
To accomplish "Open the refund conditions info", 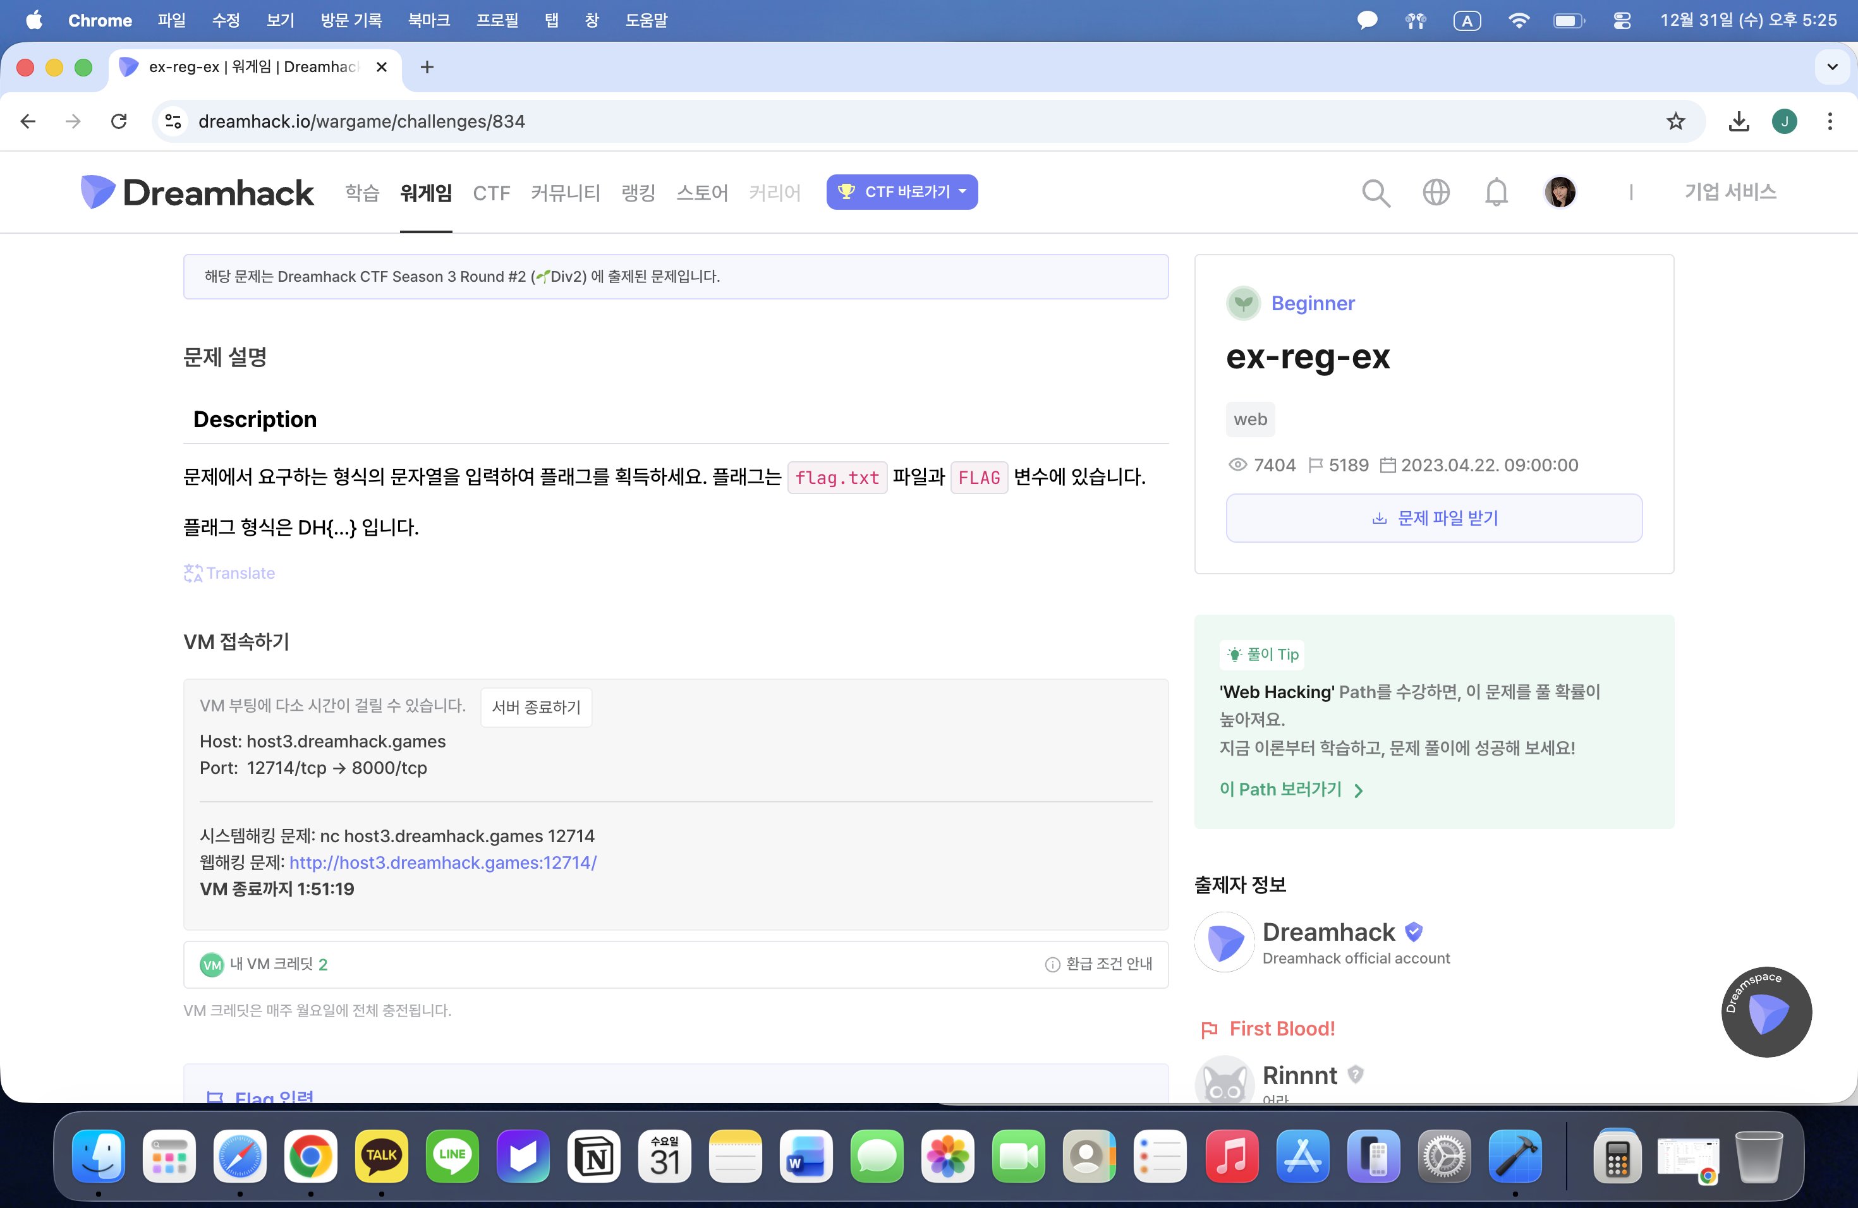I will tap(1099, 965).
